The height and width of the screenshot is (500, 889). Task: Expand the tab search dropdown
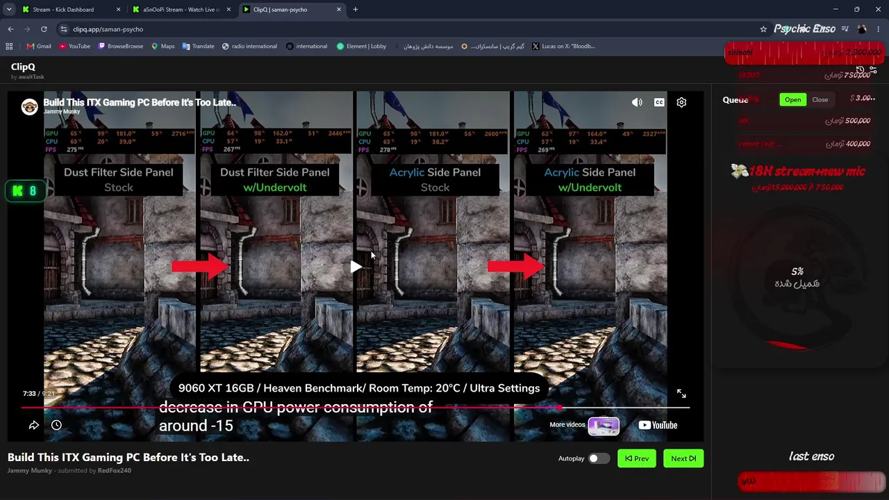[9, 10]
